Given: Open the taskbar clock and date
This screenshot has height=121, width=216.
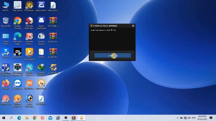Looking at the screenshot, I should click(202, 118).
